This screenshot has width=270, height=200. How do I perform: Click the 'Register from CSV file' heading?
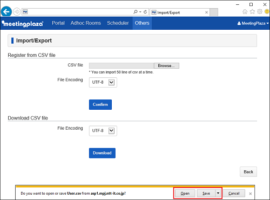pyautogui.click(x=31, y=55)
